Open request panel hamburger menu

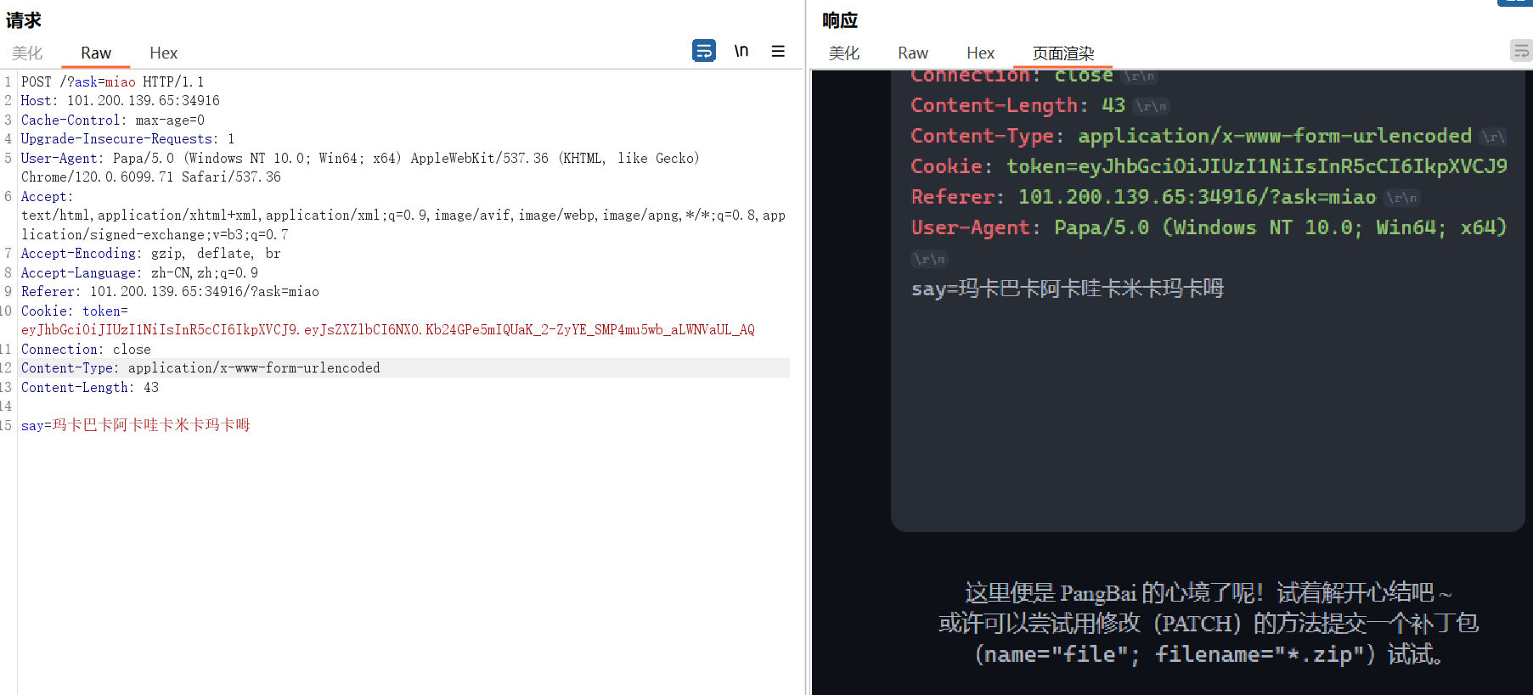(x=778, y=51)
